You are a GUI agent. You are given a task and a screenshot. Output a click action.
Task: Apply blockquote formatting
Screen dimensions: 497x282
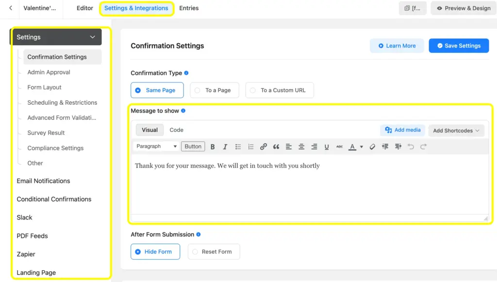coord(275,146)
